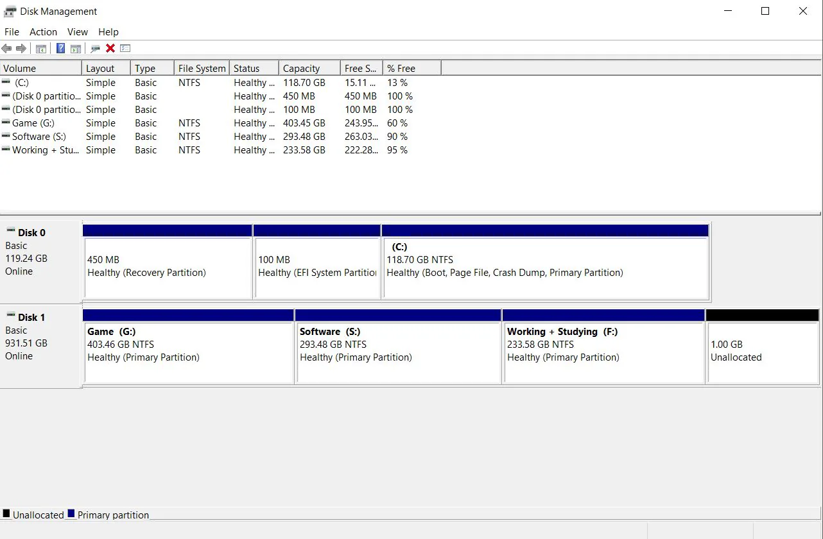Image resolution: width=823 pixels, height=539 pixels.
Task: Click the 15.11 ... free space cell
Action: 360,83
